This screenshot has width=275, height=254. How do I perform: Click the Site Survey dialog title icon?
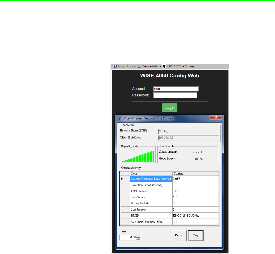(119, 118)
